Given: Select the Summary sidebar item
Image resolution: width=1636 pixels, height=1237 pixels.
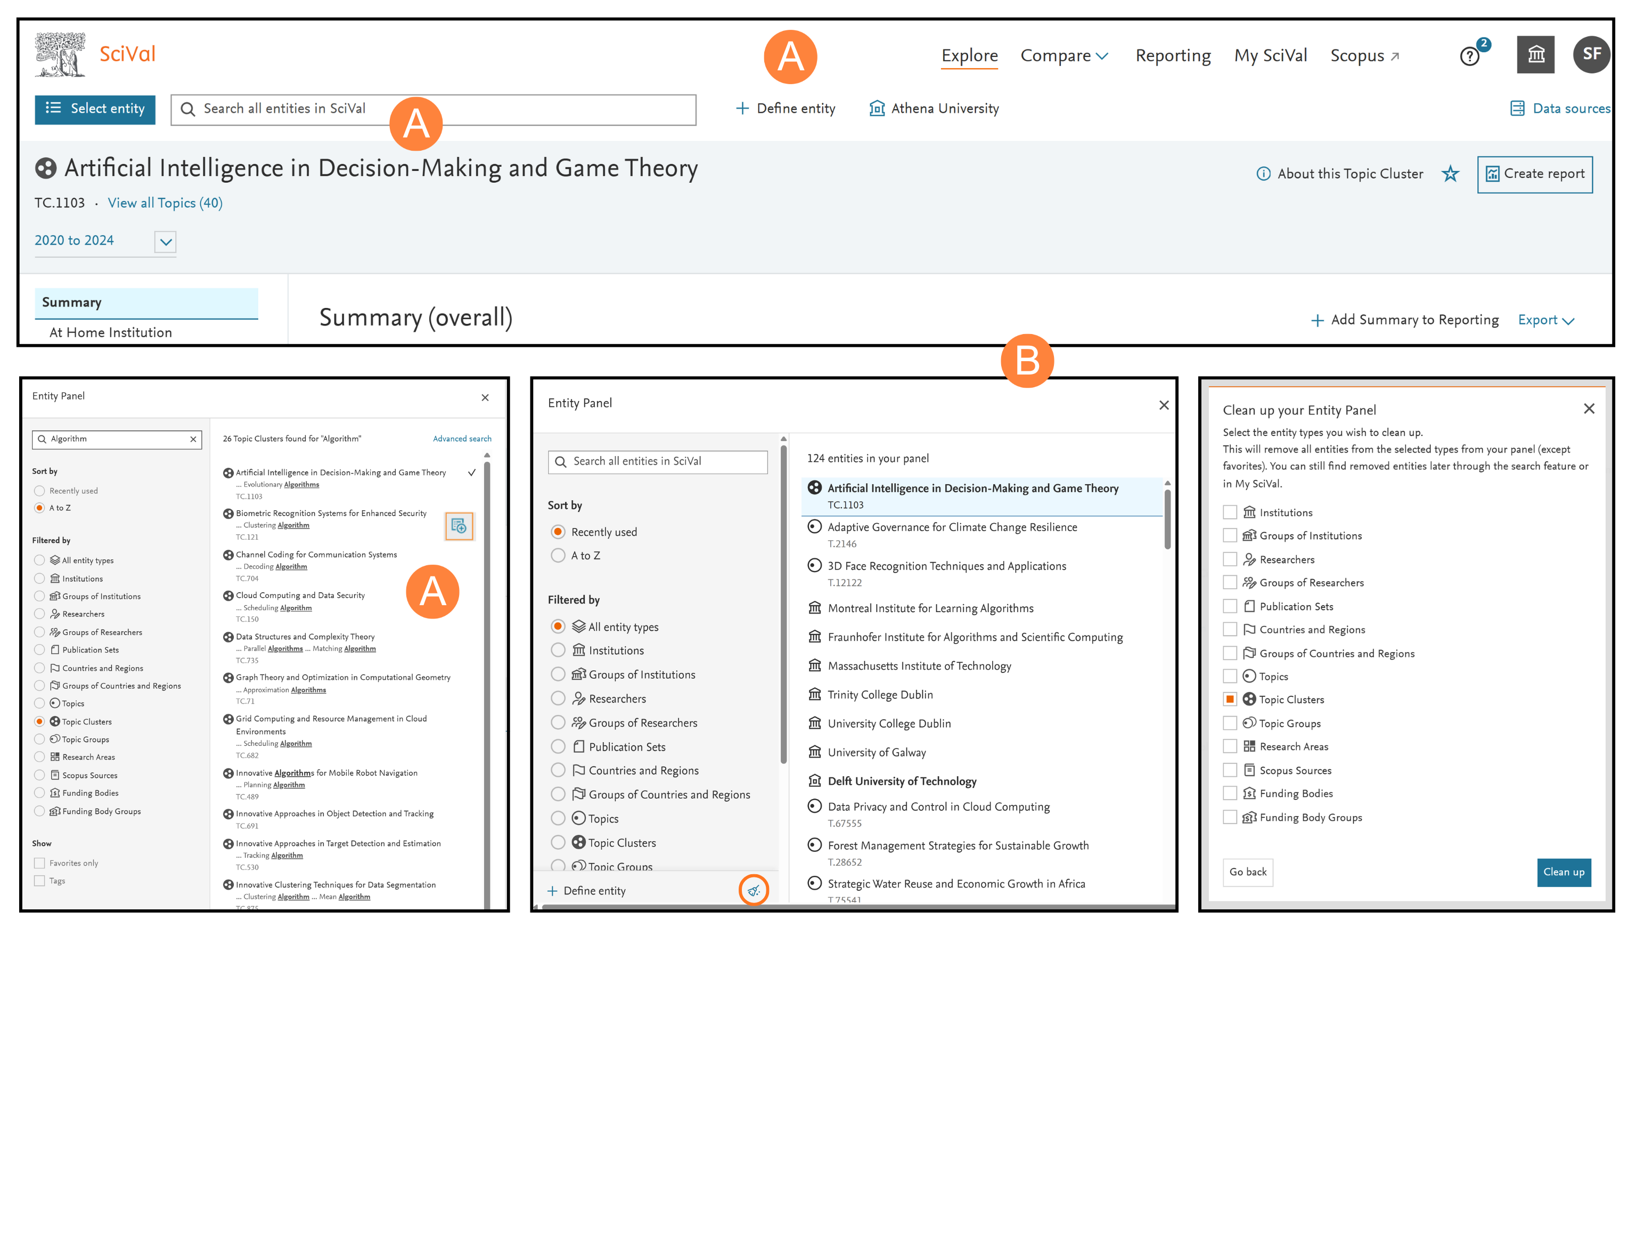Looking at the screenshot, I should pos(146,303).
